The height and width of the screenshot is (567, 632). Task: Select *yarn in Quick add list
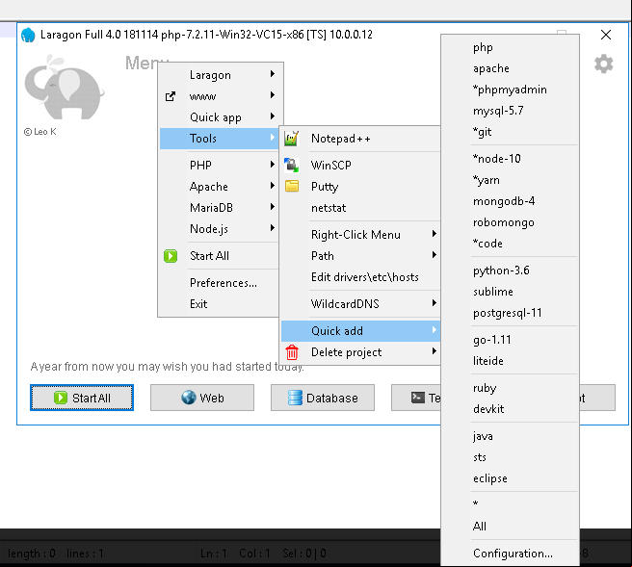[511, 180]
